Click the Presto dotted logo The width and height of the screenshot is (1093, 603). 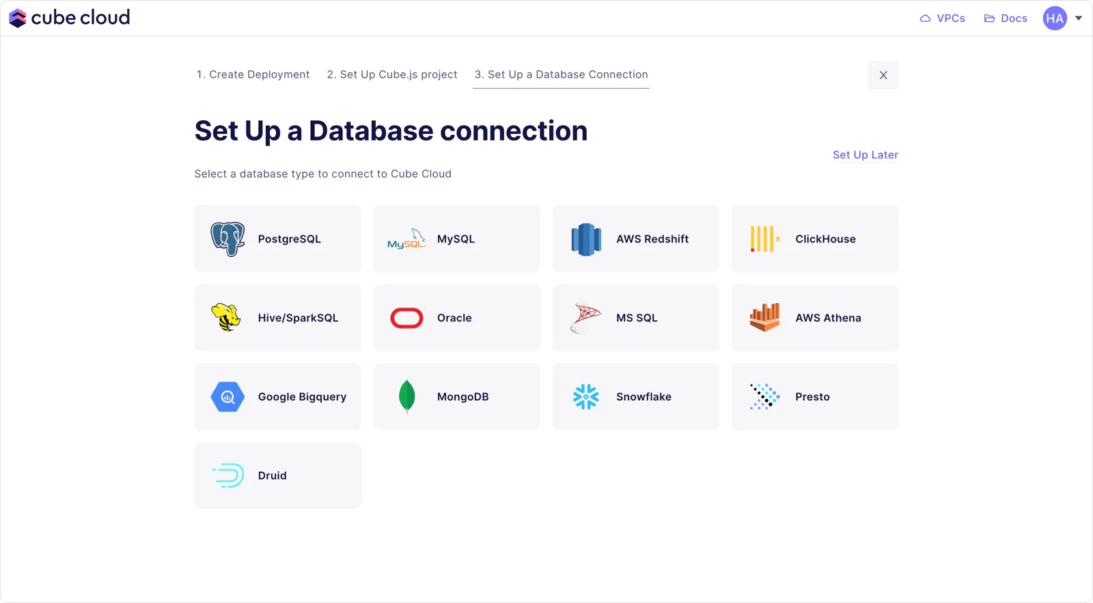click(x=765, y=397)
